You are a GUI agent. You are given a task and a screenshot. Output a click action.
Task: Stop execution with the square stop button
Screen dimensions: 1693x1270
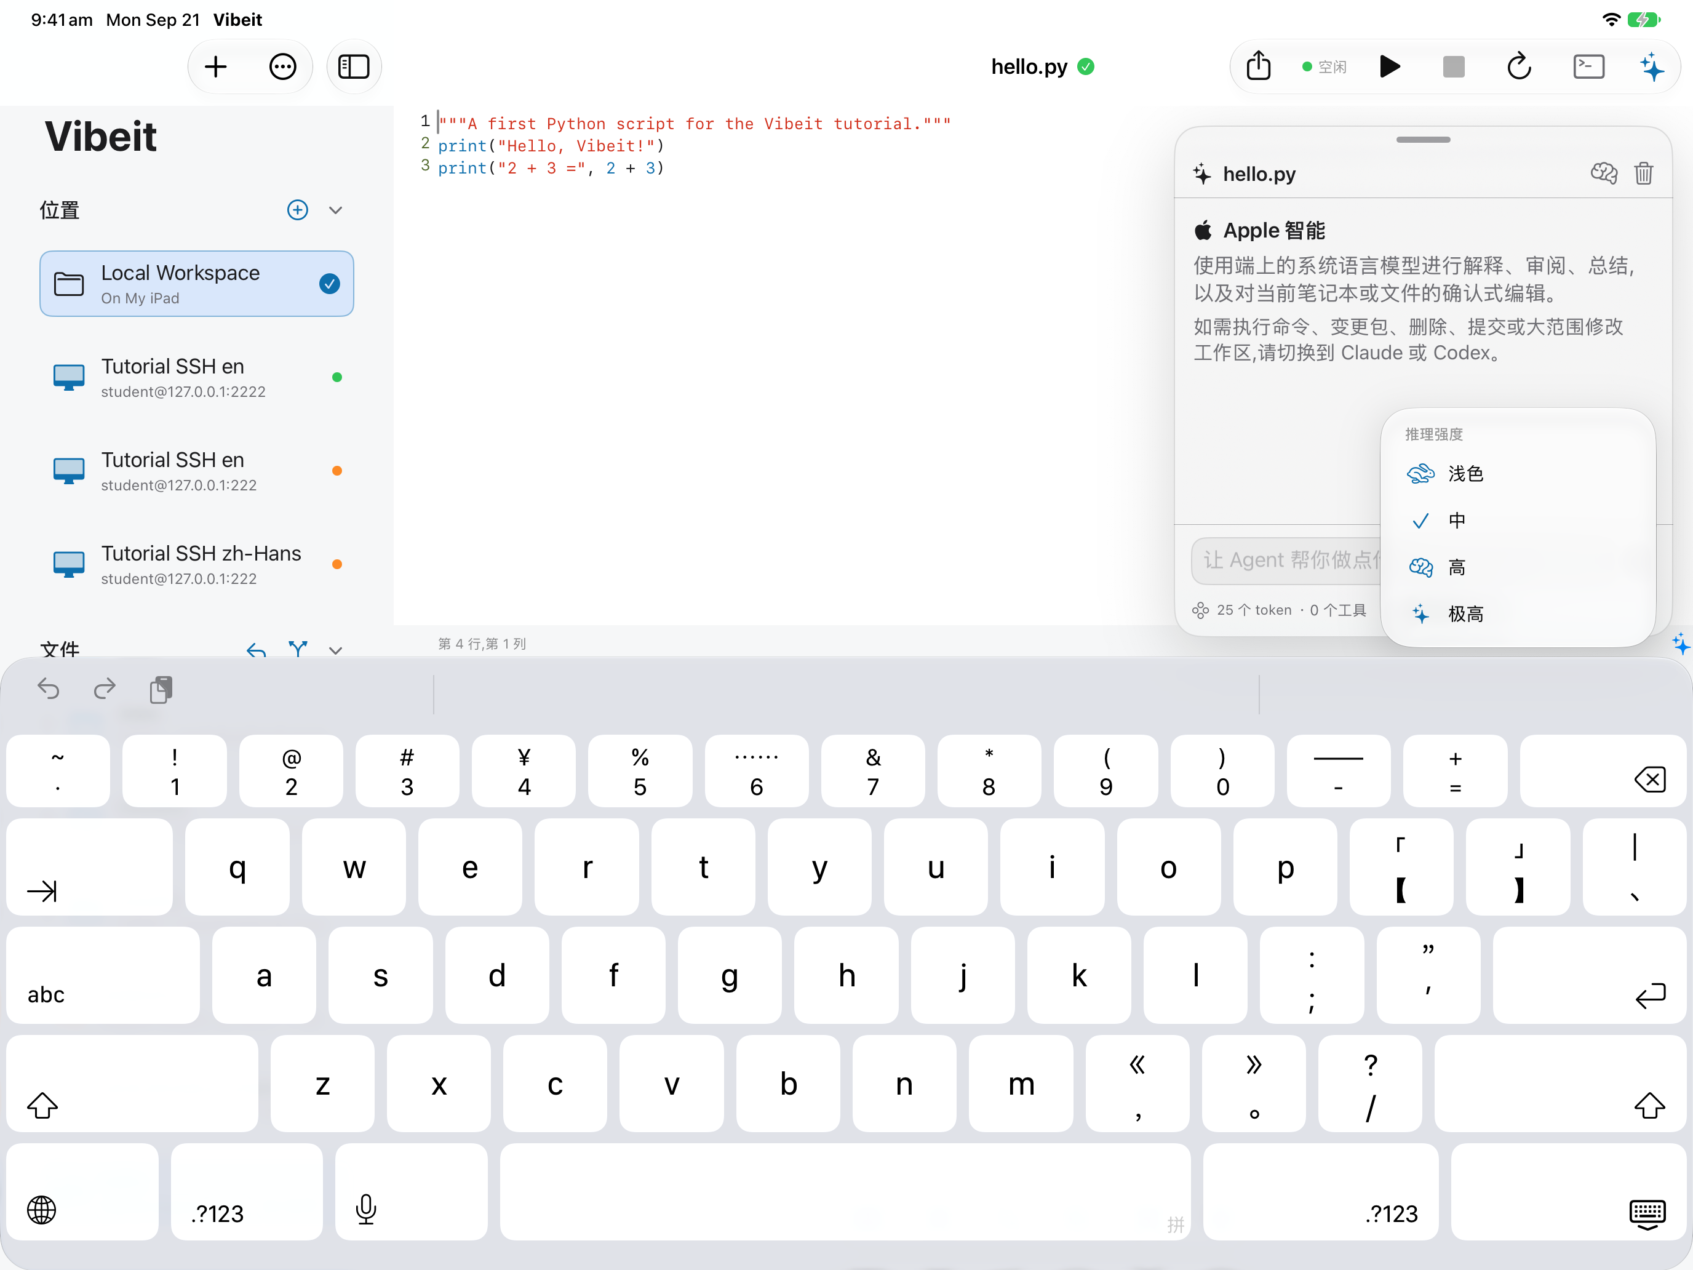[x=1454, y=66]
